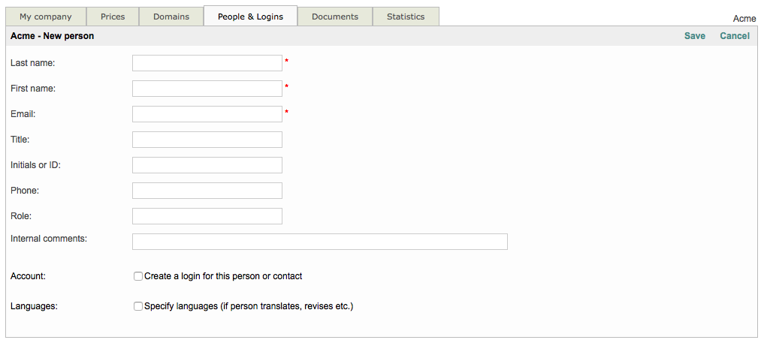Go to the Documents tab
This screenshot has width=764, height=343.
(335, 17)
